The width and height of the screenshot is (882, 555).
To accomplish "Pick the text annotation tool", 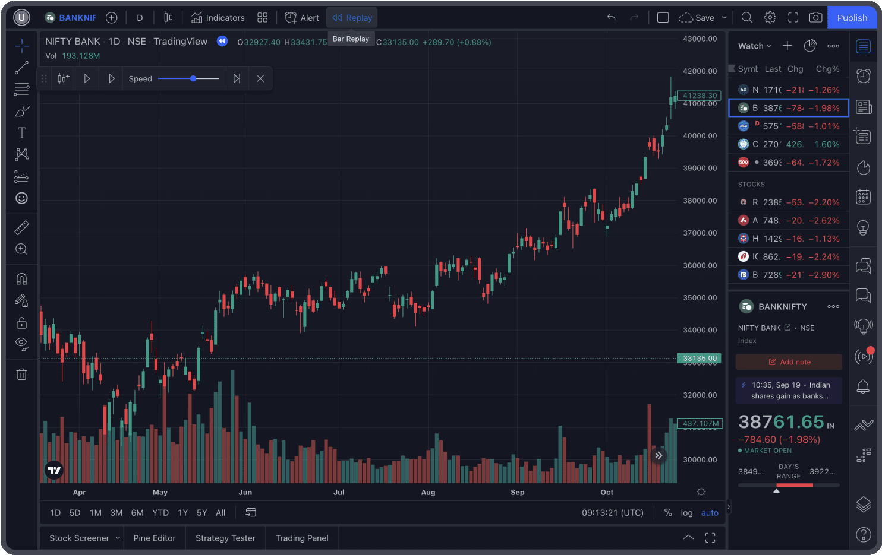I will pyautogui.click(x=21, y=133).
